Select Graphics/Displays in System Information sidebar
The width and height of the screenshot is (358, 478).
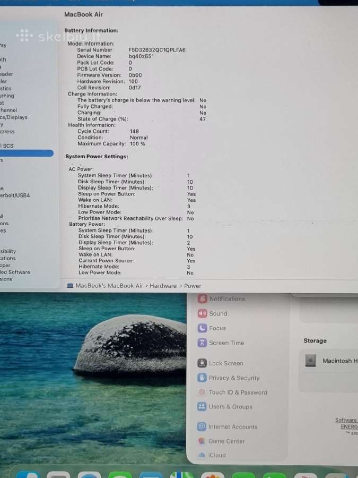pyautogui.click(x=14, y=117)
